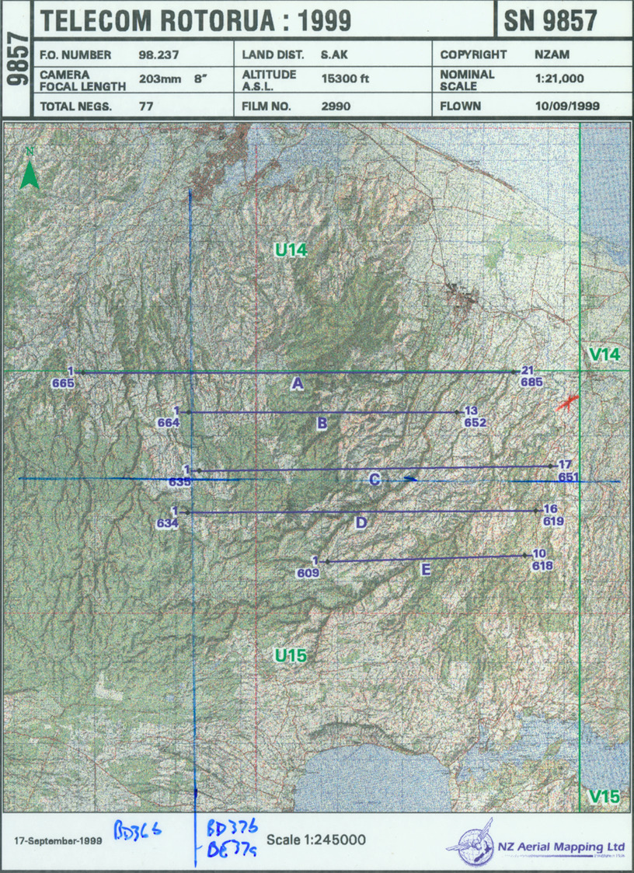
Task: Select the copyright value NZAM
Action: pyautogui.click(x=552, y=54)
